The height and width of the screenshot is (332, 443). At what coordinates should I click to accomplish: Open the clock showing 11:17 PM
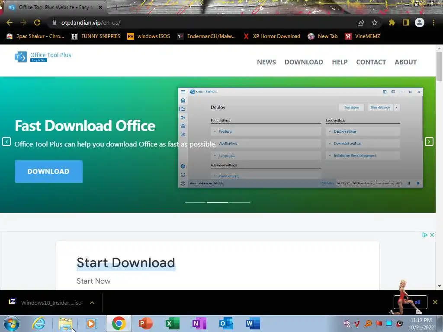coord(421,324)
